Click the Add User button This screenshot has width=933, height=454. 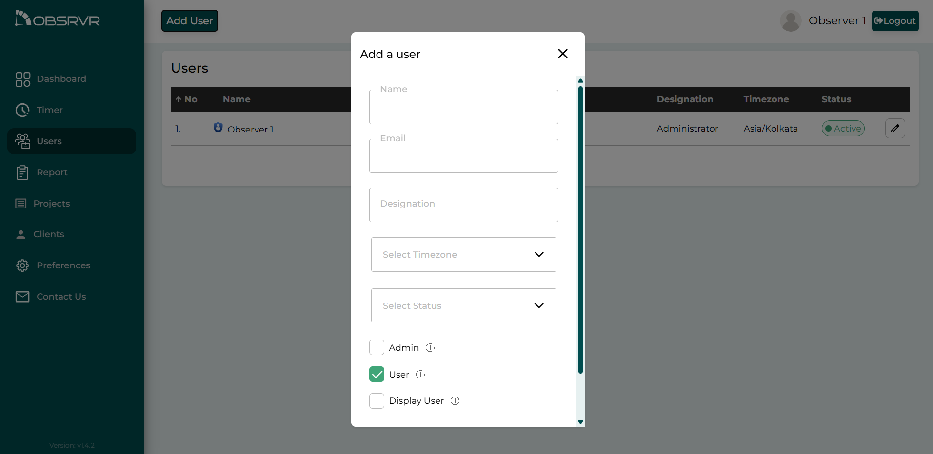189,21
